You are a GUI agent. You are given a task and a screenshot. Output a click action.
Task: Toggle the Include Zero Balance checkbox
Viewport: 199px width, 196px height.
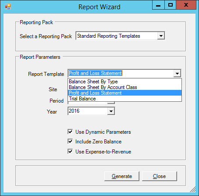click(70, 141)
